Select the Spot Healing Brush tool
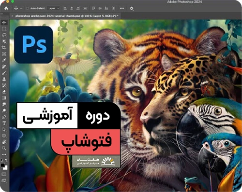This screenshot has width=242, height=192. click(x=4, y=67)
